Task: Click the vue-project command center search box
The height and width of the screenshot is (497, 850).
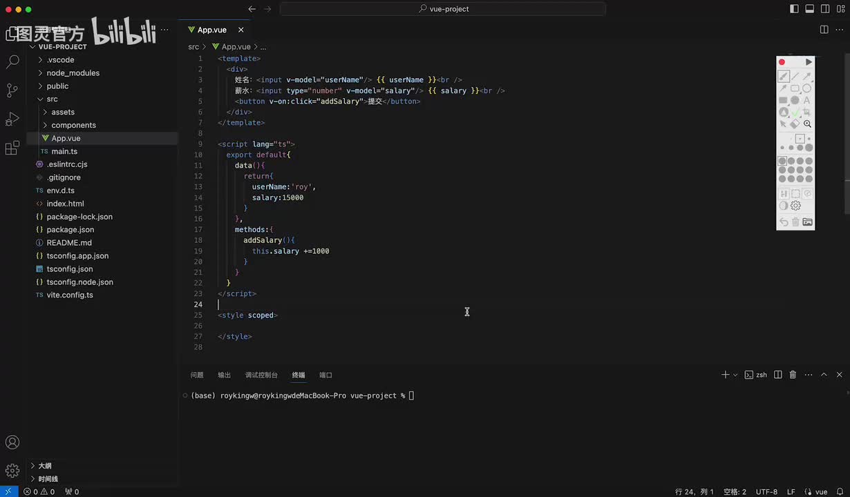Action: [443, 9]
